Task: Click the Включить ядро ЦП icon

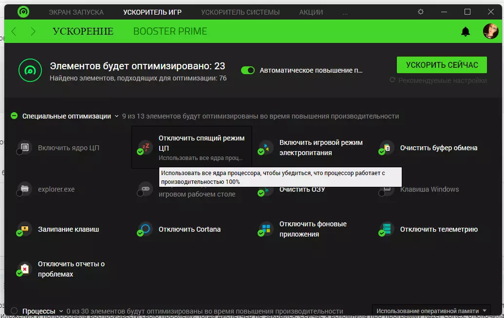Action: pos(25,147)
